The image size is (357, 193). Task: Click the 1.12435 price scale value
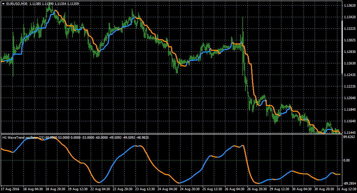tap(350, 75)
